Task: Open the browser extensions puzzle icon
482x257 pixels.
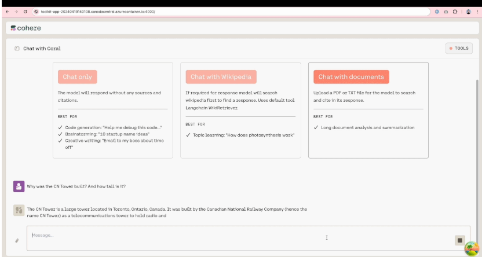Action: click(x=455, y=12)
